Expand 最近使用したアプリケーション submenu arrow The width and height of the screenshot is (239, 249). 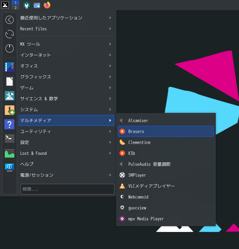(110, 18)
